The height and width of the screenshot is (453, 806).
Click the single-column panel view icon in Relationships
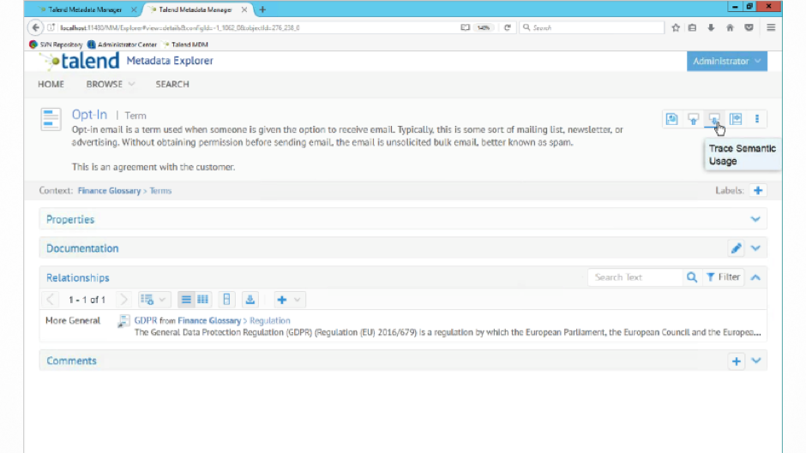(x=226, y=300)
